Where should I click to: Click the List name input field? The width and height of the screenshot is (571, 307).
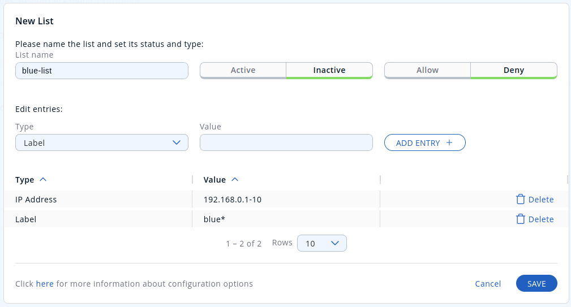(101, 71)
